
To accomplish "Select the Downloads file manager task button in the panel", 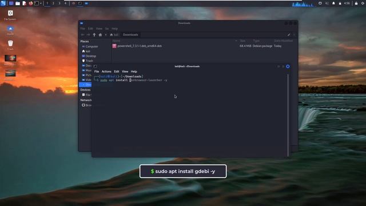I will click(x=86, y=3).
